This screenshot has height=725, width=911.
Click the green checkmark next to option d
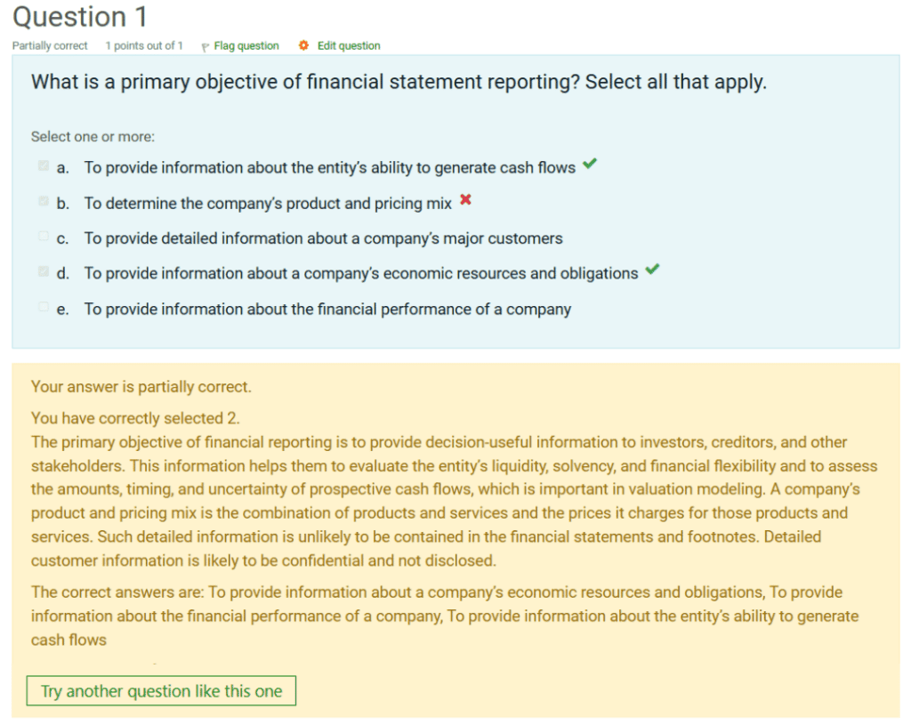pos(653,270)
